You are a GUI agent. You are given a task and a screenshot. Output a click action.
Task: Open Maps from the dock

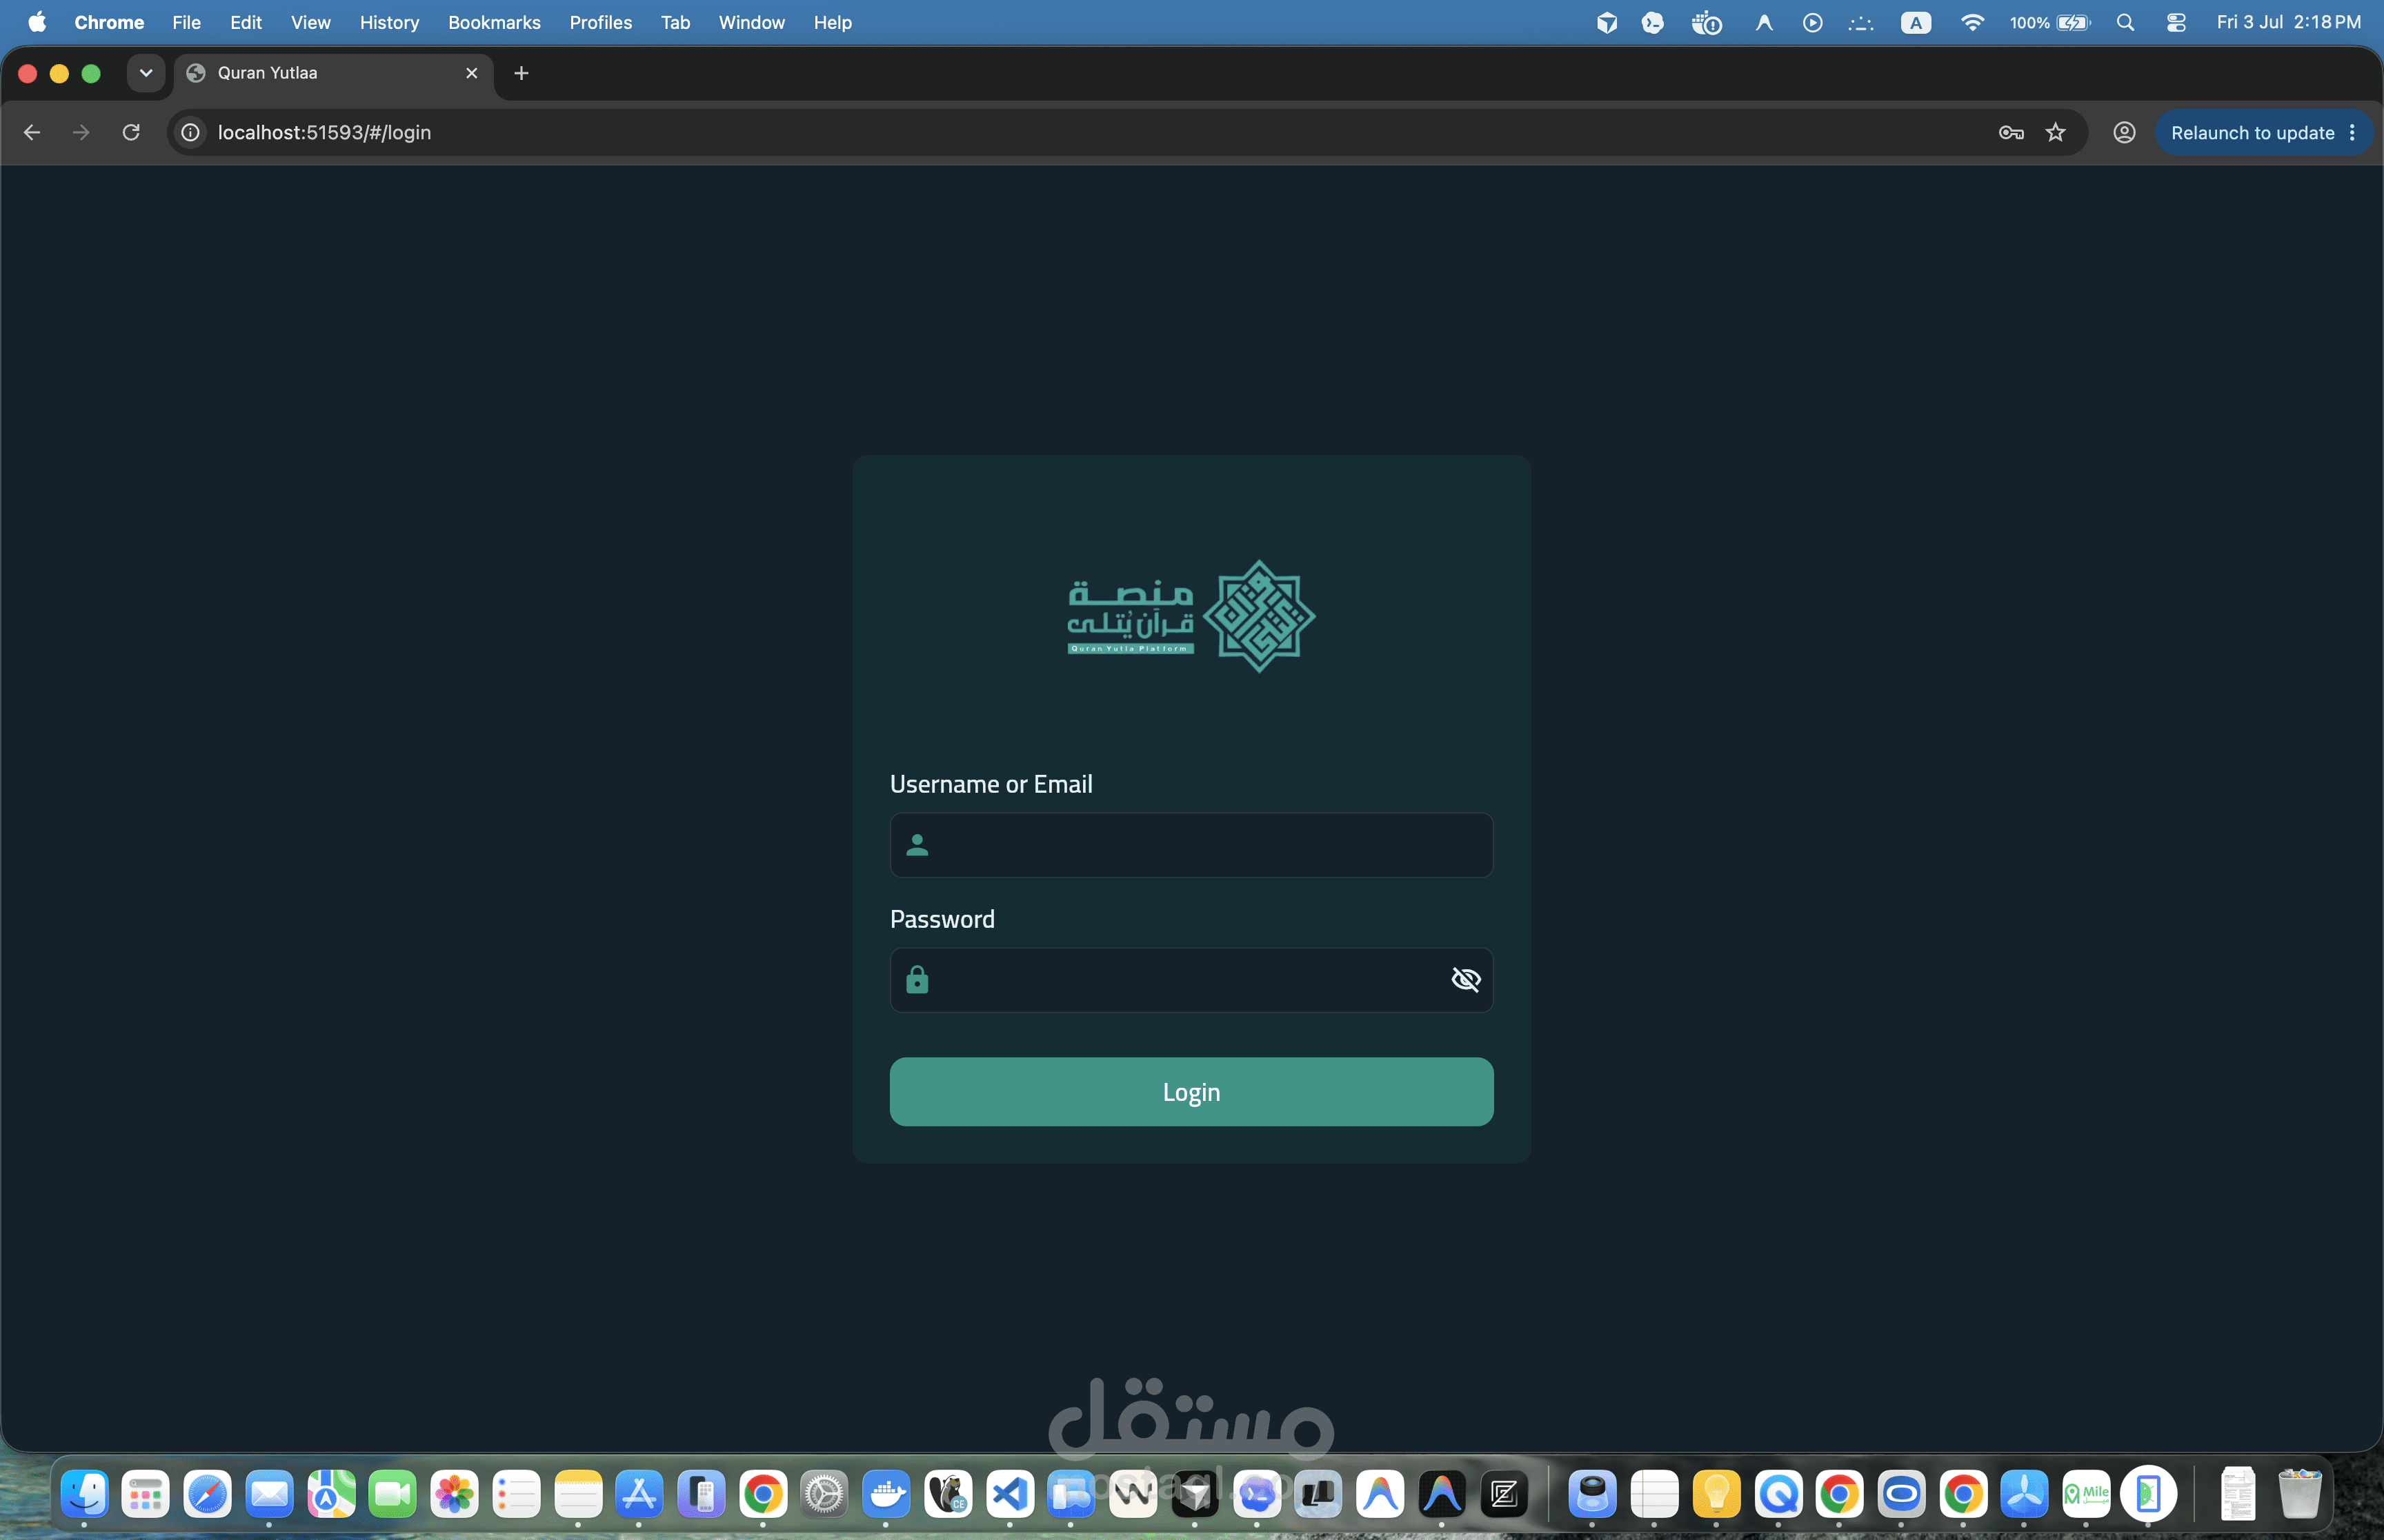point(331,1494)
